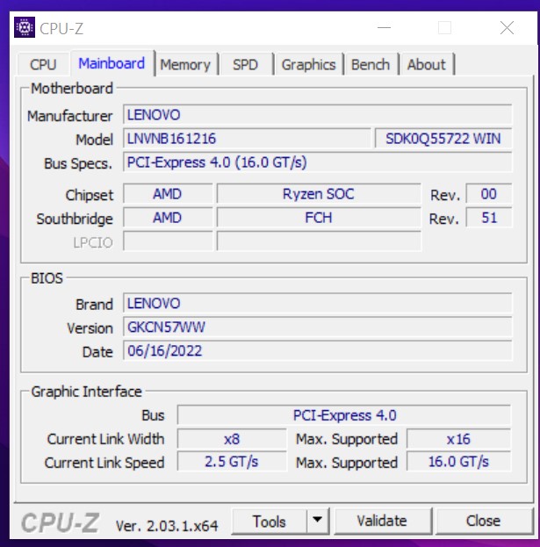Open the Memory tab
This screenshot has width=540, height=547.
click(185, 65)
